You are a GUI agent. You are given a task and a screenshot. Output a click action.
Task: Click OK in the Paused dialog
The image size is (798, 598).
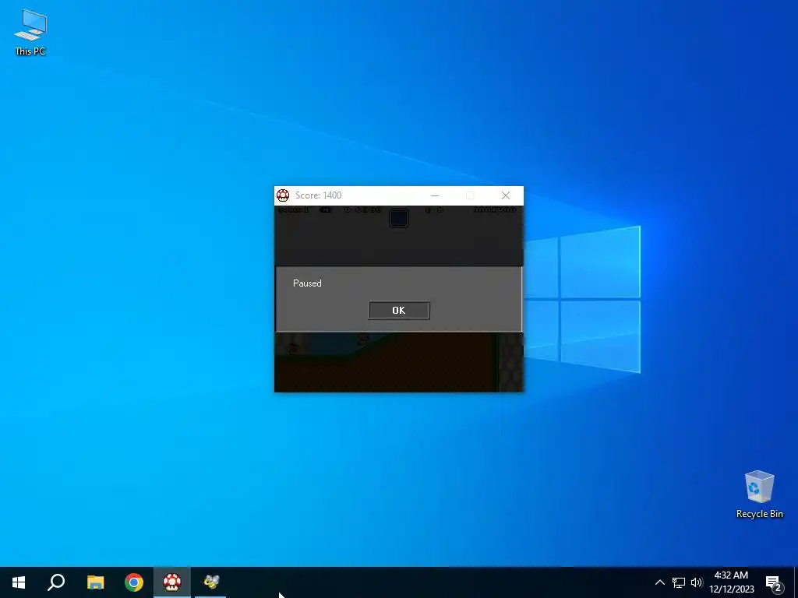[x=398, y=310]
